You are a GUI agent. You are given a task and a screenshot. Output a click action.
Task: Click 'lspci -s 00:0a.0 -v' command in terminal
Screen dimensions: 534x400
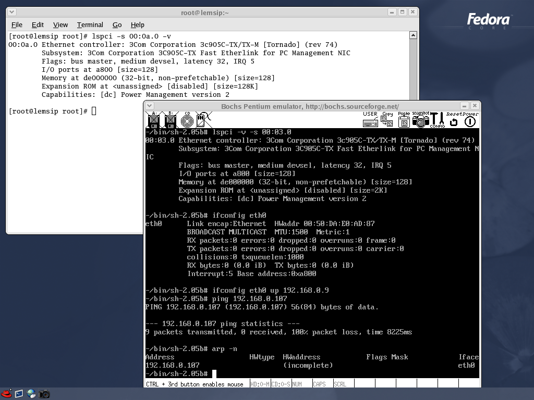pos(131,36)
